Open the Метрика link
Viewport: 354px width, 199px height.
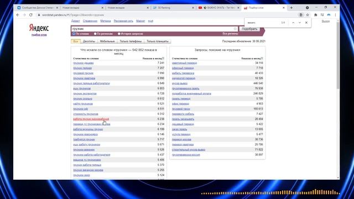(x=106, y=21)
